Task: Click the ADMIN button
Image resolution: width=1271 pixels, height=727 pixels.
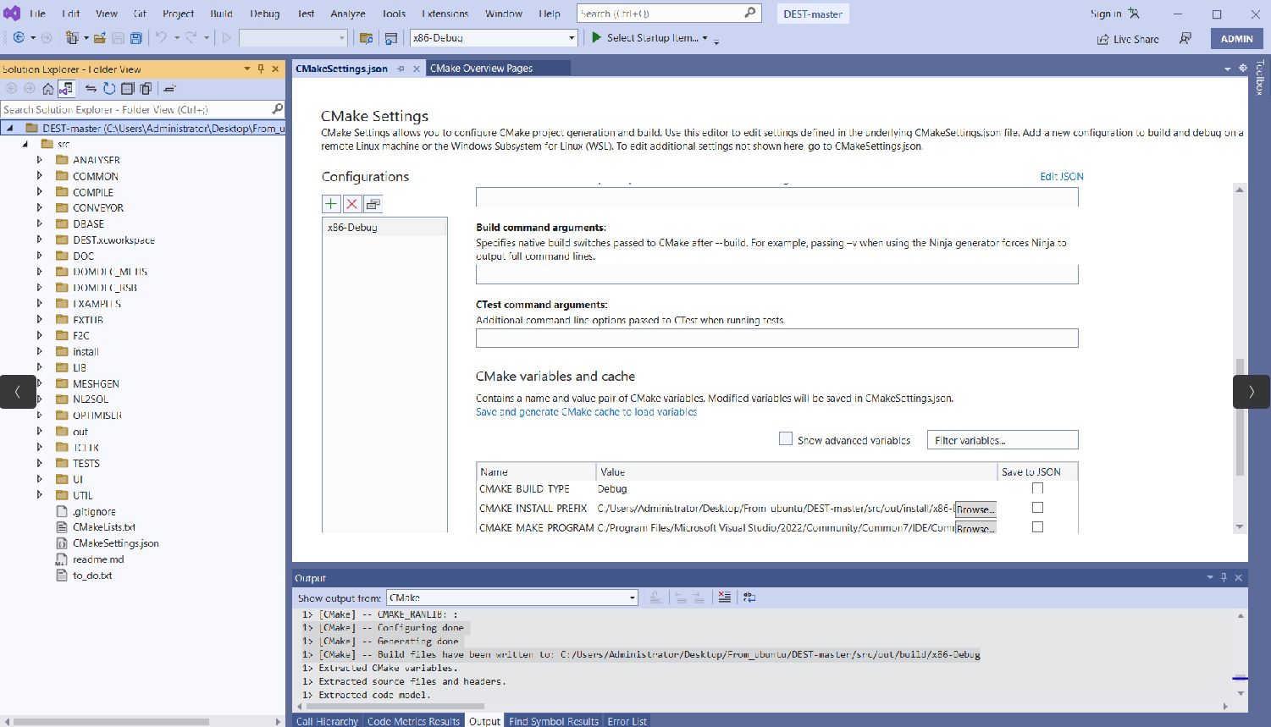Action: click(1237, 39)
